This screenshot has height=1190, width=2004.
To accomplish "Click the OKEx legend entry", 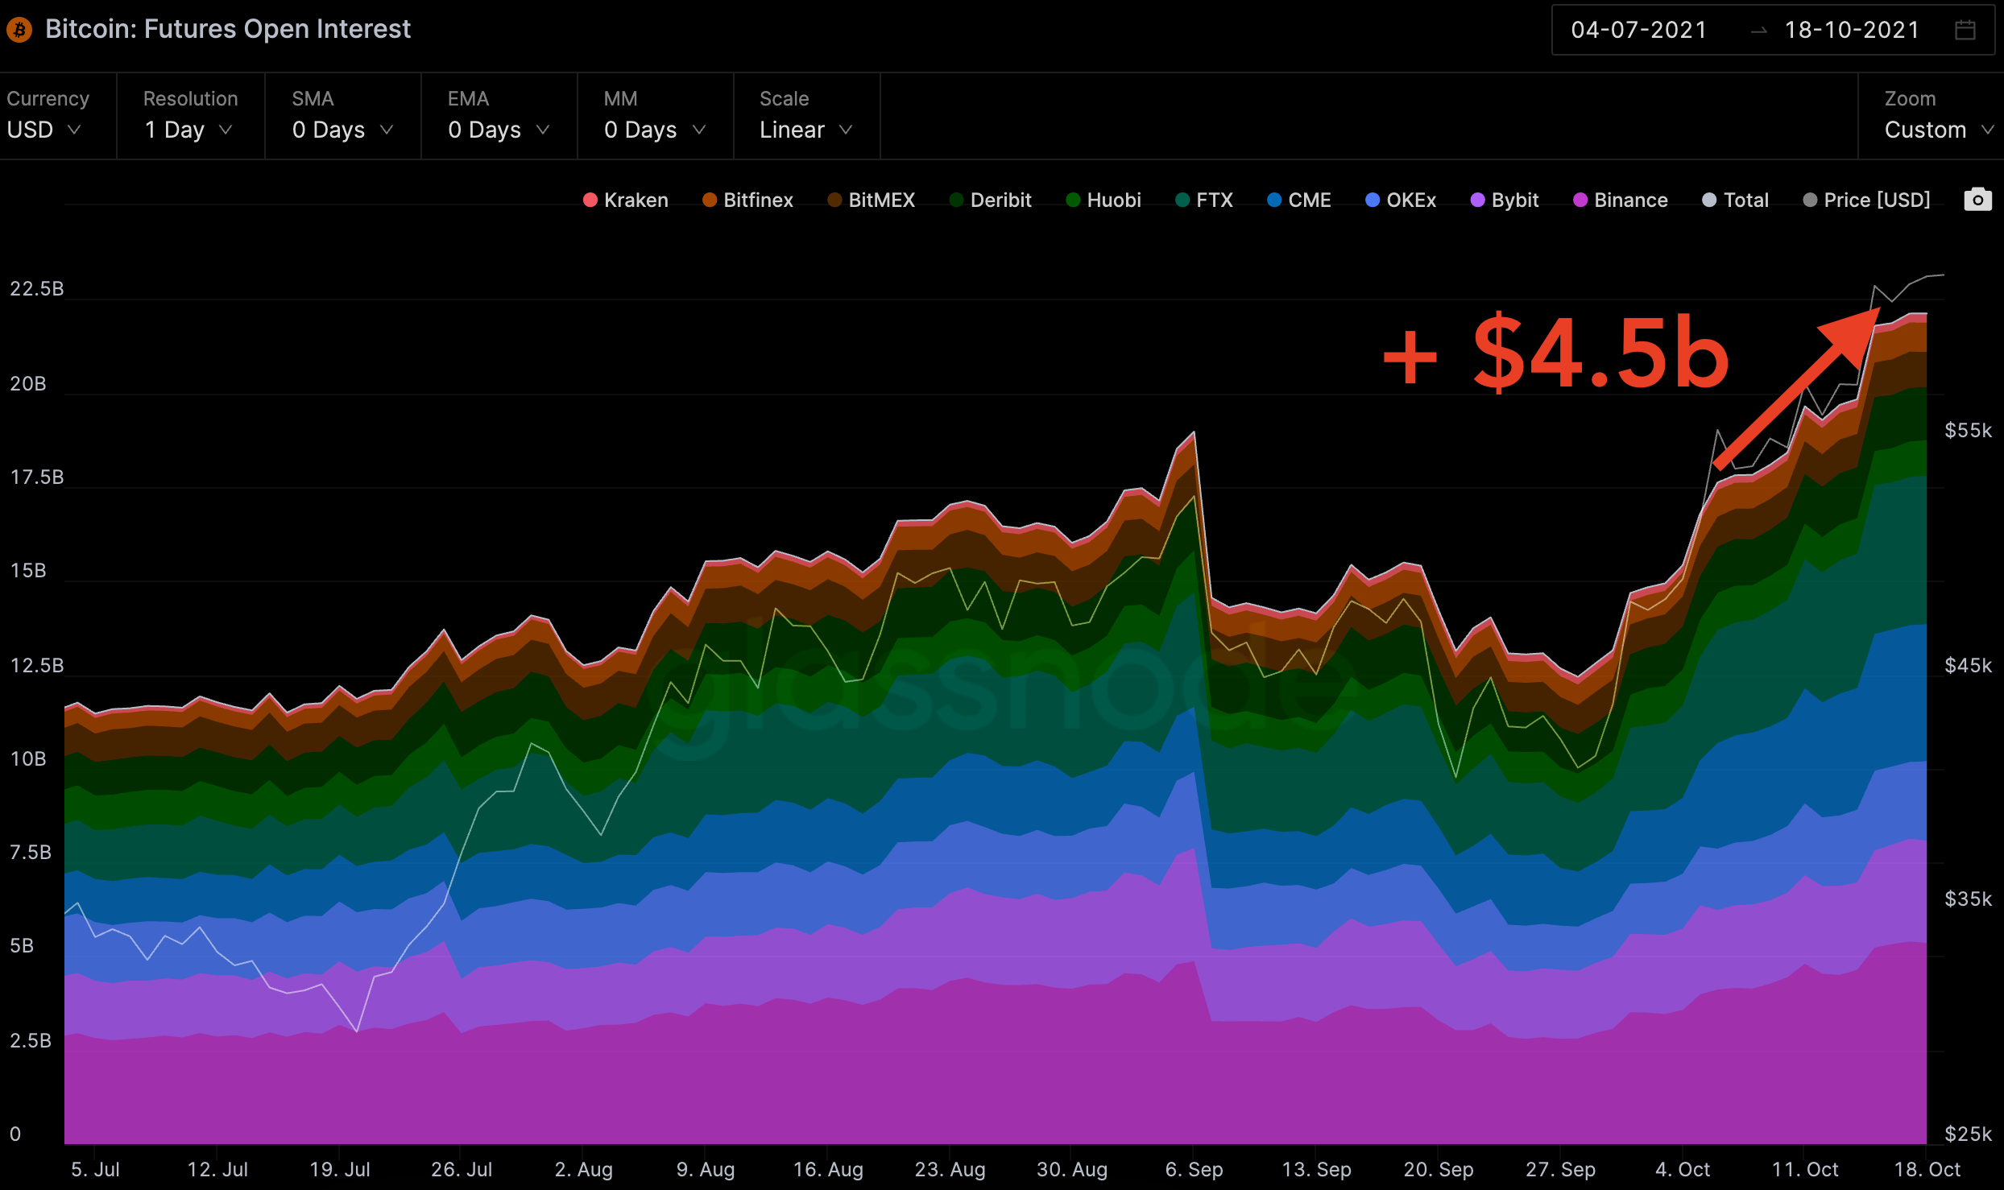I will point(1410,200).
